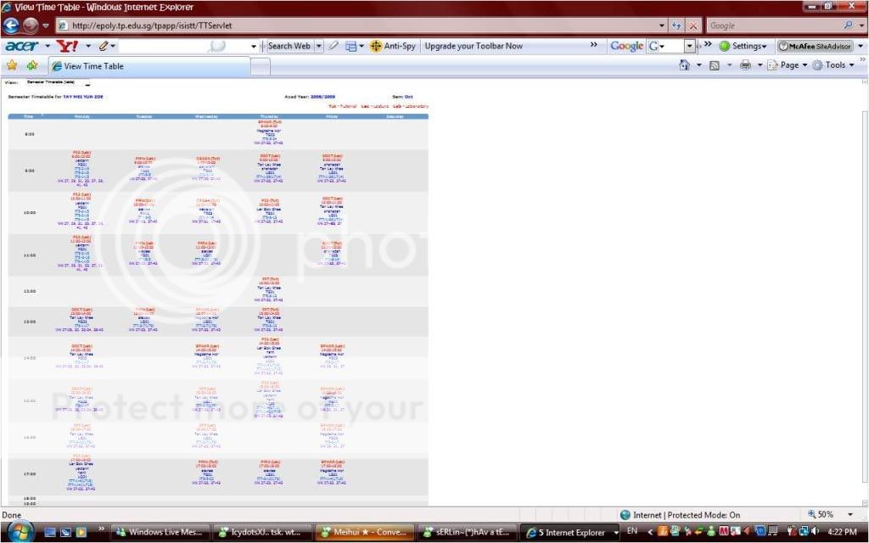Click the Upgrade your Toolbar Now link

click(x=474, y=46)
